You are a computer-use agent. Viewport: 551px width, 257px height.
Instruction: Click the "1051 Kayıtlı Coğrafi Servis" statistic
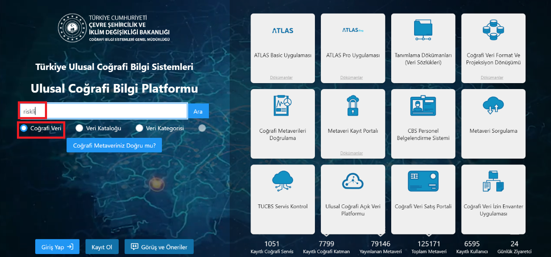(272, 247)
